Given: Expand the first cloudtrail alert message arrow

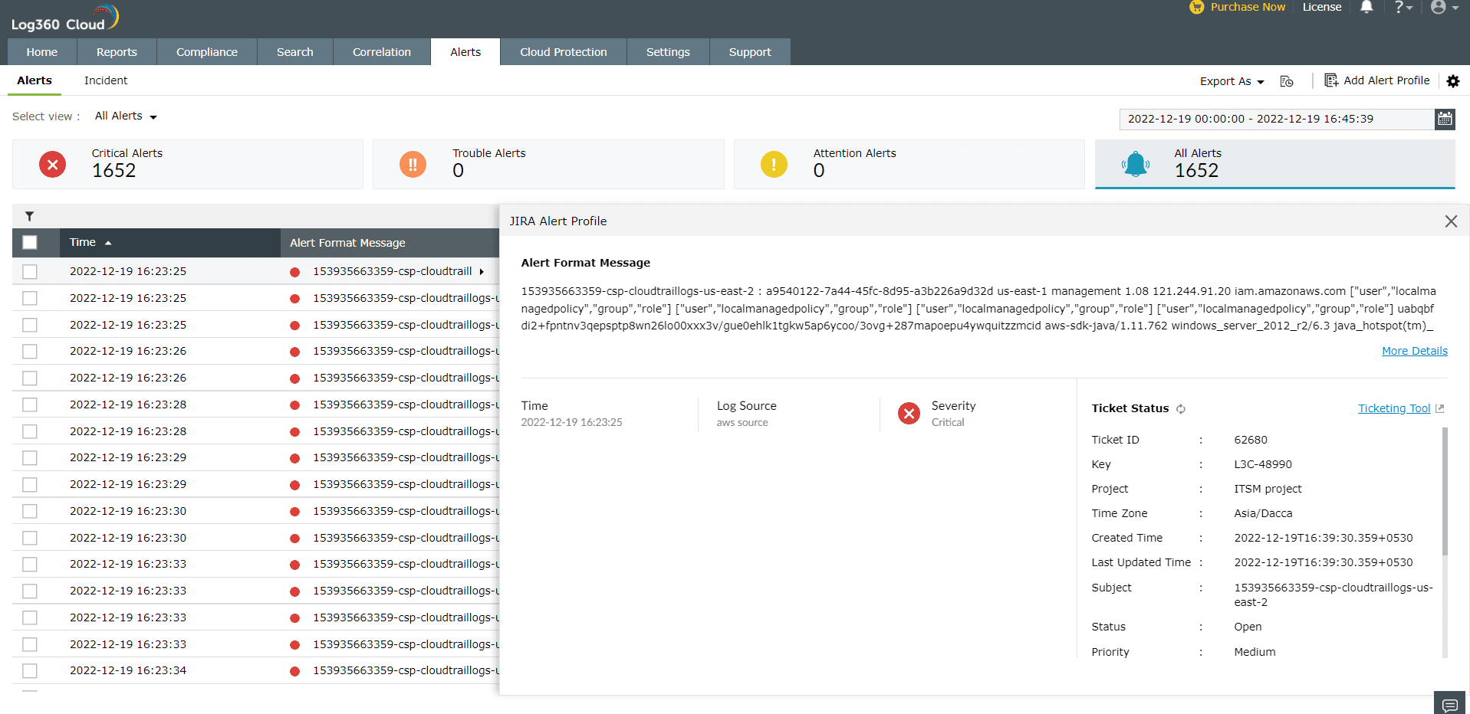Looking at the screenshot, I should click(x=482, y=271).
